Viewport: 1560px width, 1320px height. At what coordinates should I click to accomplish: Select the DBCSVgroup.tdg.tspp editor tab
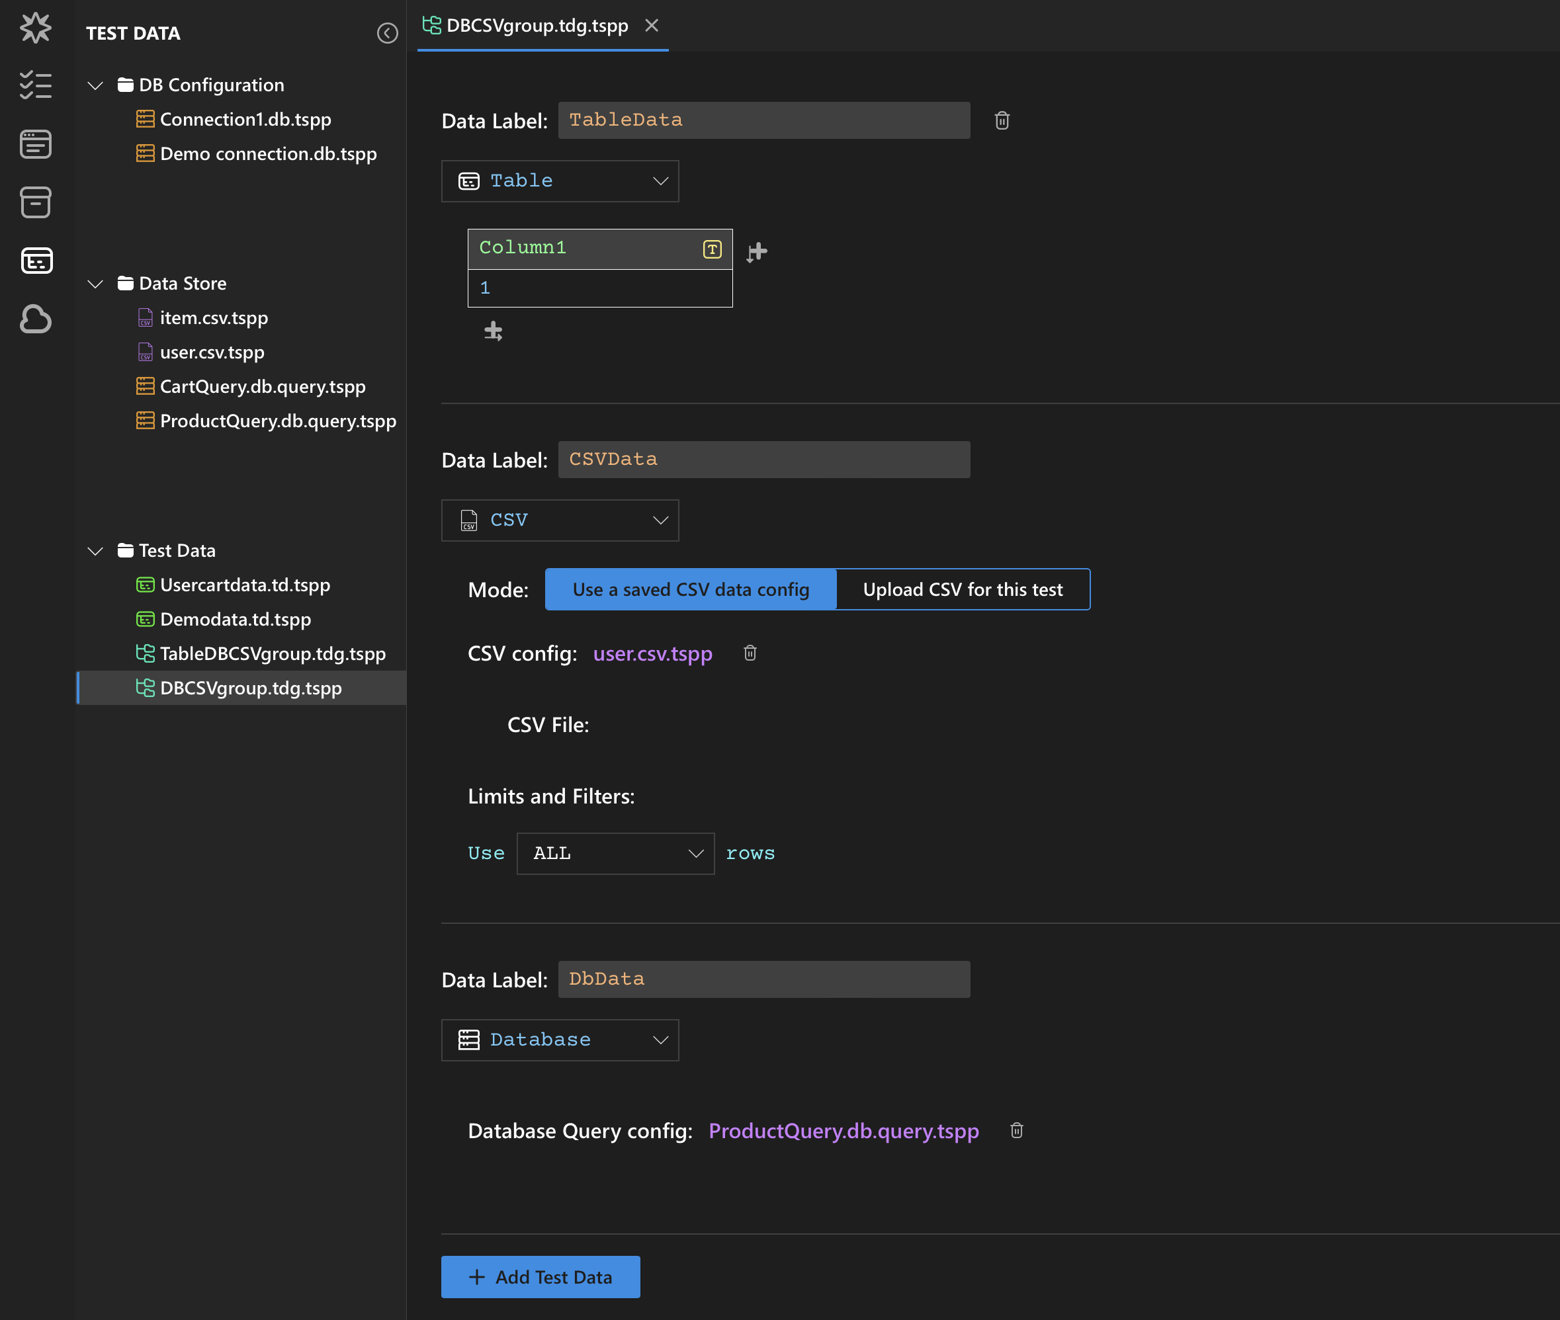pyautogui.click(x=536, y=25)
